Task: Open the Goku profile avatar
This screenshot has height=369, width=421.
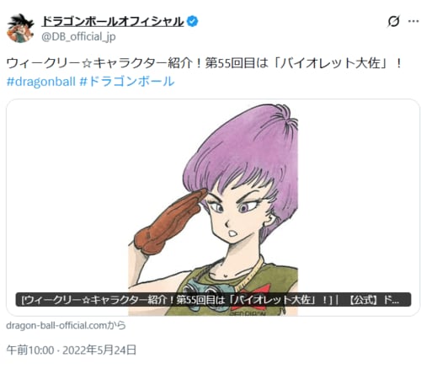Action: tap(20, 28)
